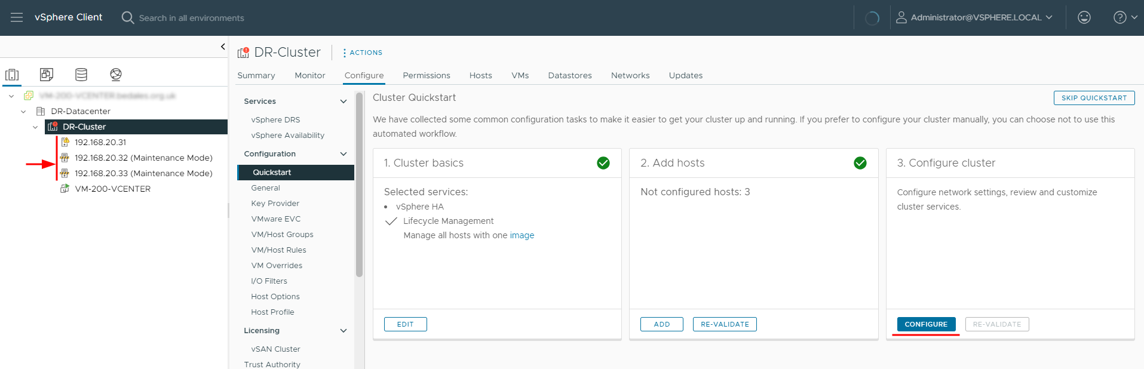Collapse the left inventory panel

tap(223, 47)
